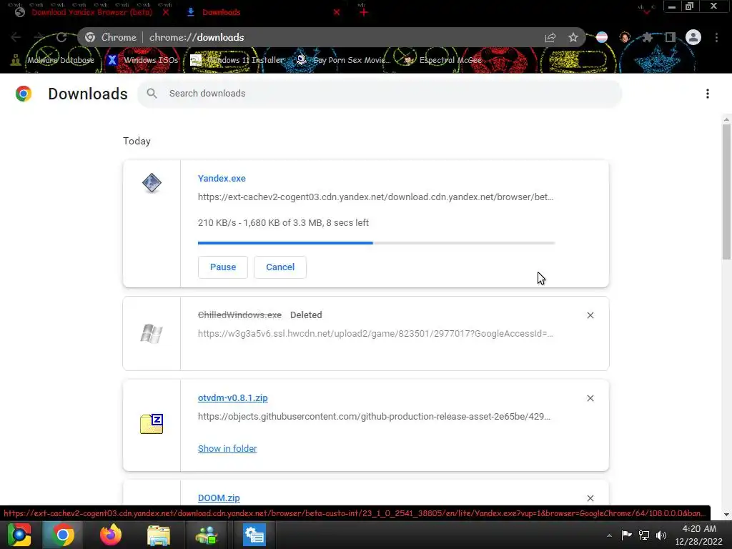
Task: Click the avatar extension icon in toolbar
Action: (x=625, y=37)
